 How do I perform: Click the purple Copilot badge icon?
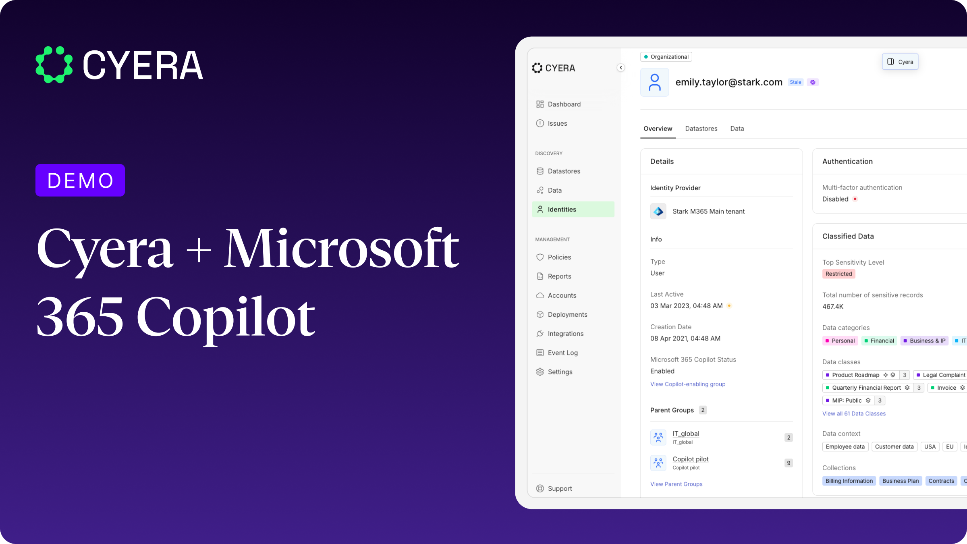click(813, 82)
